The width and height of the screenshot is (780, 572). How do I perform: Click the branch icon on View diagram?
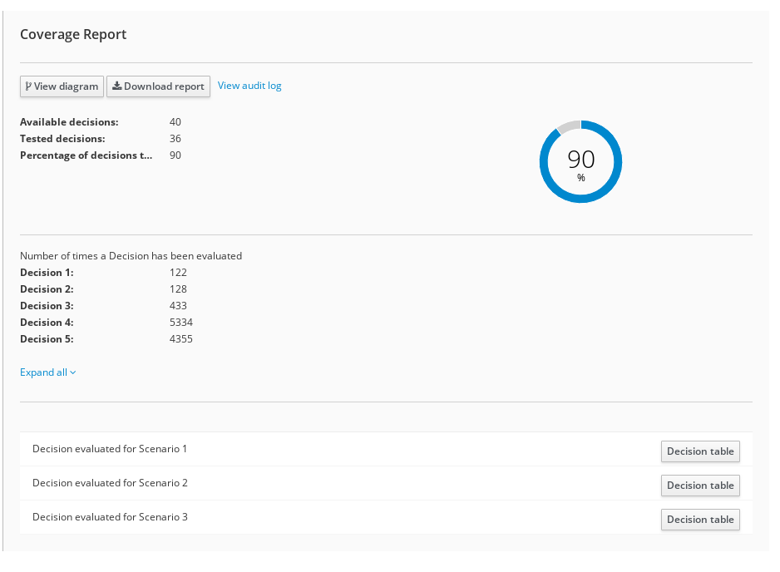(29, 86)
